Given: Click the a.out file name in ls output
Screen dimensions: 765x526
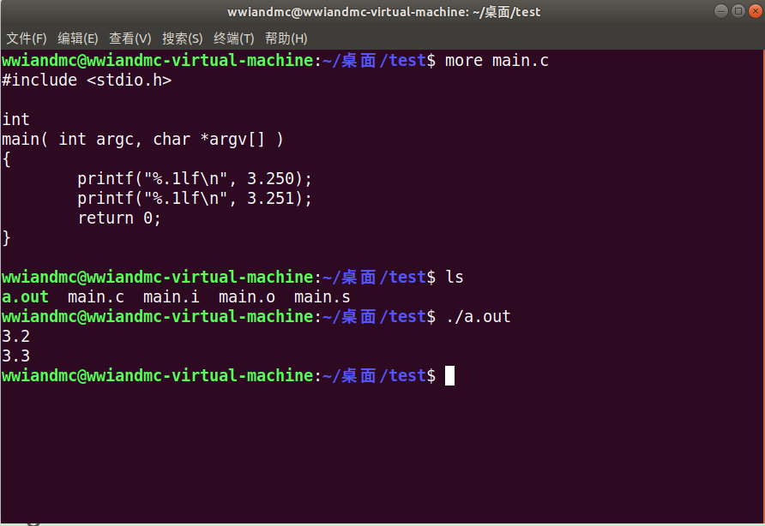Looking at the screenshot, I should coord(25,297).
